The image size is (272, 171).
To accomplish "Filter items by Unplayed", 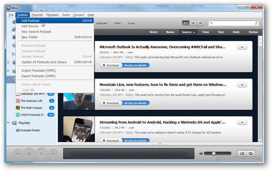I will pyautogui.click(x=102, y=23).
